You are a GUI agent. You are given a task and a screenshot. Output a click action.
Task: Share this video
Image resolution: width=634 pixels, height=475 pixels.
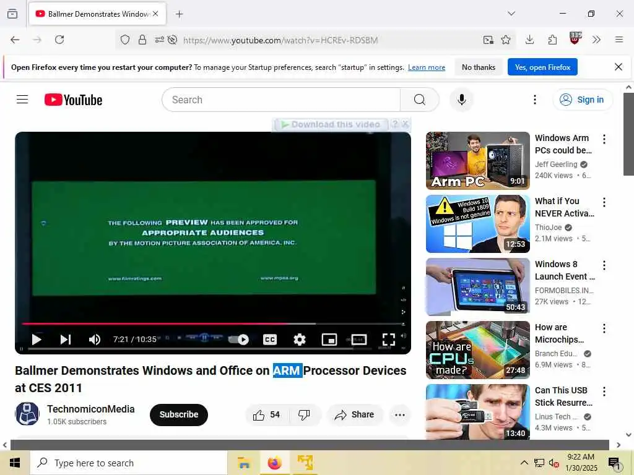click(x=355, y=415)
